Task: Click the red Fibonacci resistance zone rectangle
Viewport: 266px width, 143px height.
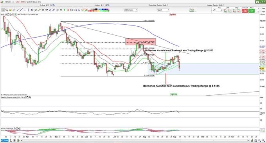Action: 141,42
